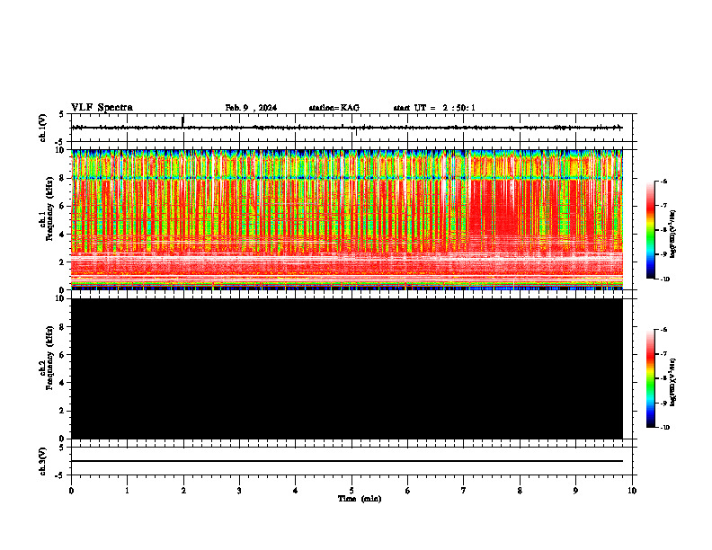The image size is (712, 550).
Task: Click the "-10" label on ch.2 color bar
Action: pos(664,428)
